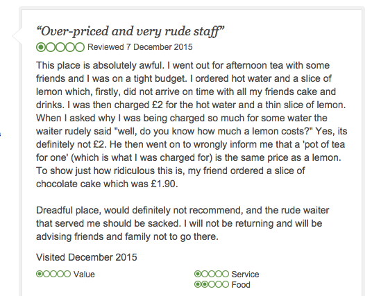Click the "Visited December 2015" text
The height and width of the screenshot is (296, 372).
pyautogui.click(x=87, y=257)
